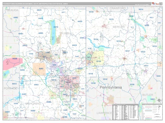
Task: Click ZIP code 44473
Action: pos(65,52)
